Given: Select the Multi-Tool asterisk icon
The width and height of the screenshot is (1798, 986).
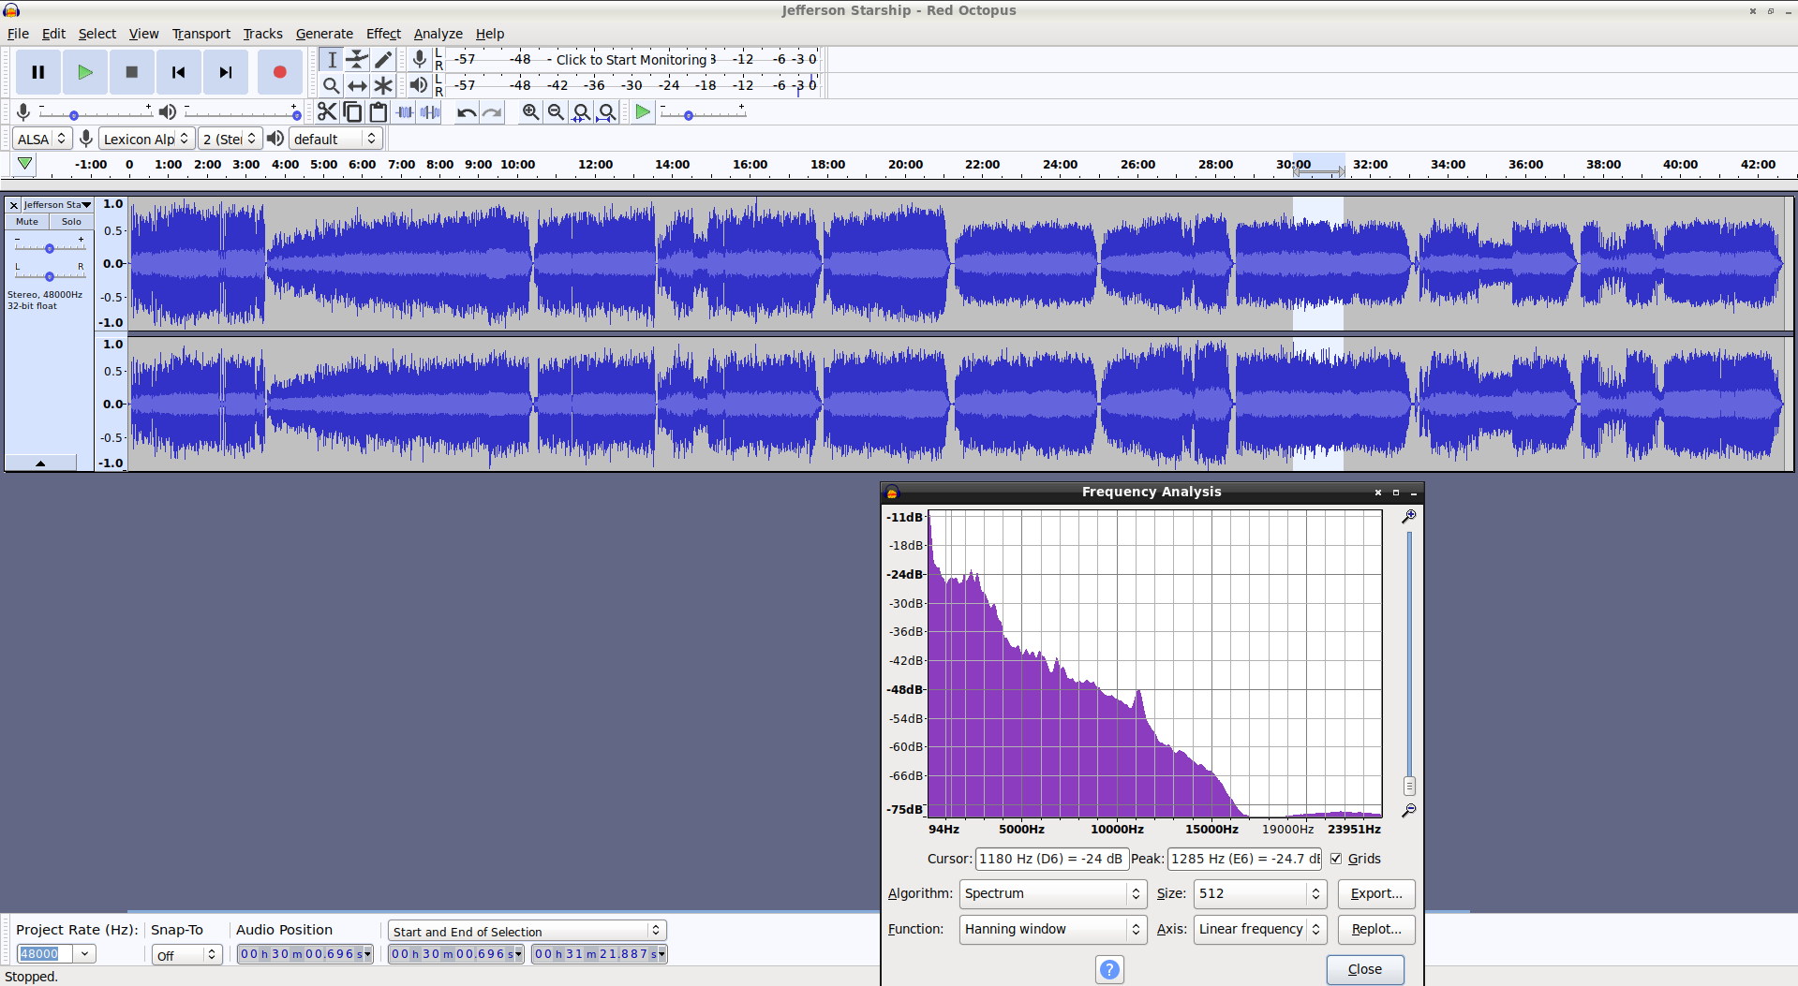Looking at the screenshot, I should click(383, 85).
